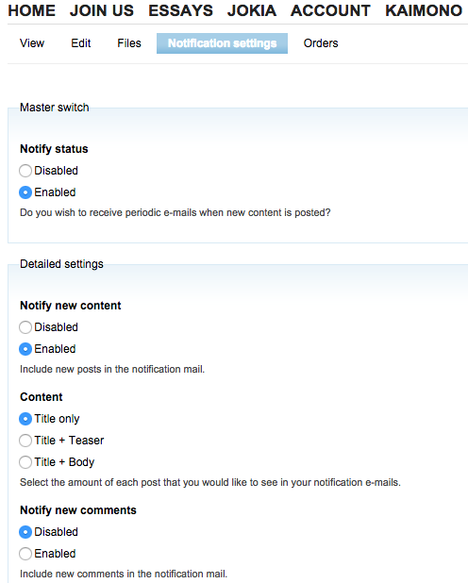Select Disabled for Notify new comments
This screenshot has height=583, width=468.
click(25, 532)
